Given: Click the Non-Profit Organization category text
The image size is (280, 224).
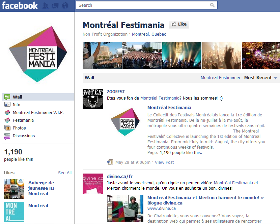Looking at the screenshot, I should [x=105, y=34].
